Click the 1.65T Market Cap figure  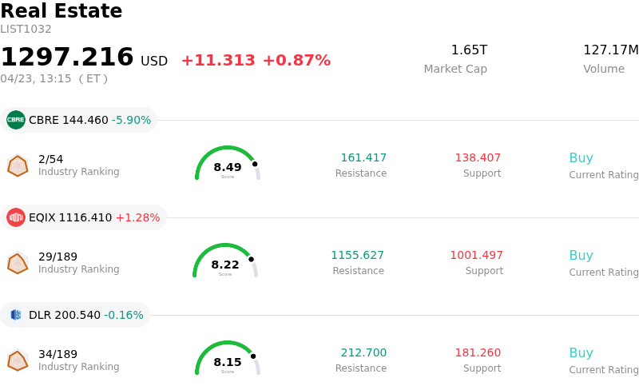pyautogui.click(x=469, y=50)
